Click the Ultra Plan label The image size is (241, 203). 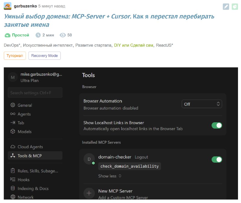(x=30, y=80)
